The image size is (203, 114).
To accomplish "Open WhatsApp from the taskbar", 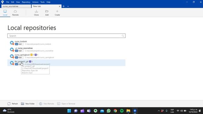I will (108, 111).
